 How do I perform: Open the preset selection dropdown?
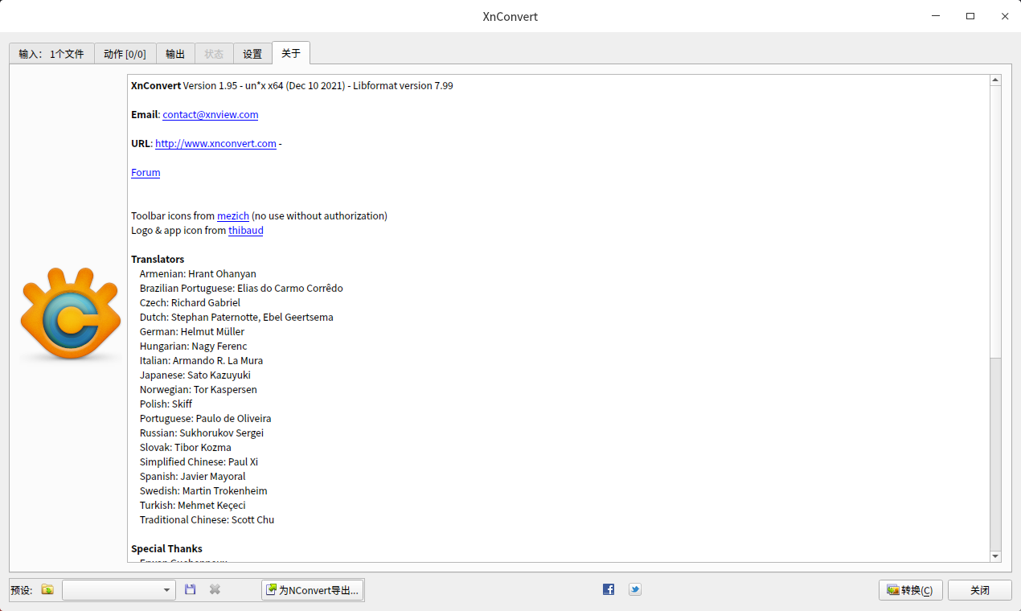point(168,589)
